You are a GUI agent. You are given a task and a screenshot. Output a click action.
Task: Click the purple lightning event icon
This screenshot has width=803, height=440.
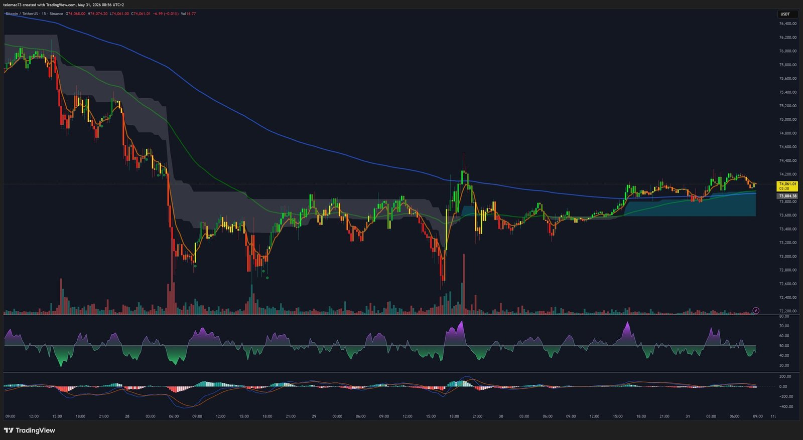tap(756, 311)
